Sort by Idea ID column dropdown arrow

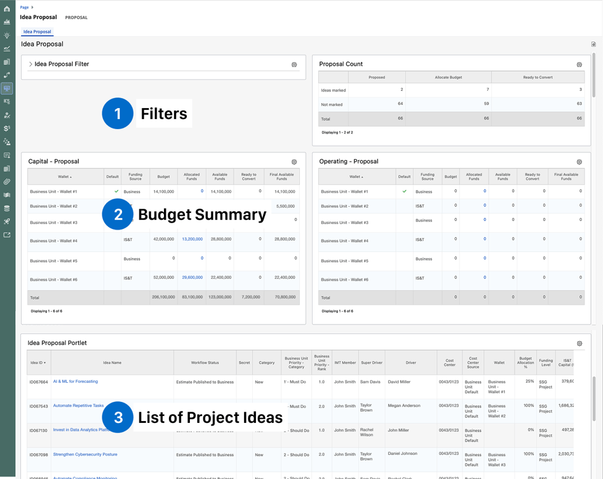[x=44, y=363]
